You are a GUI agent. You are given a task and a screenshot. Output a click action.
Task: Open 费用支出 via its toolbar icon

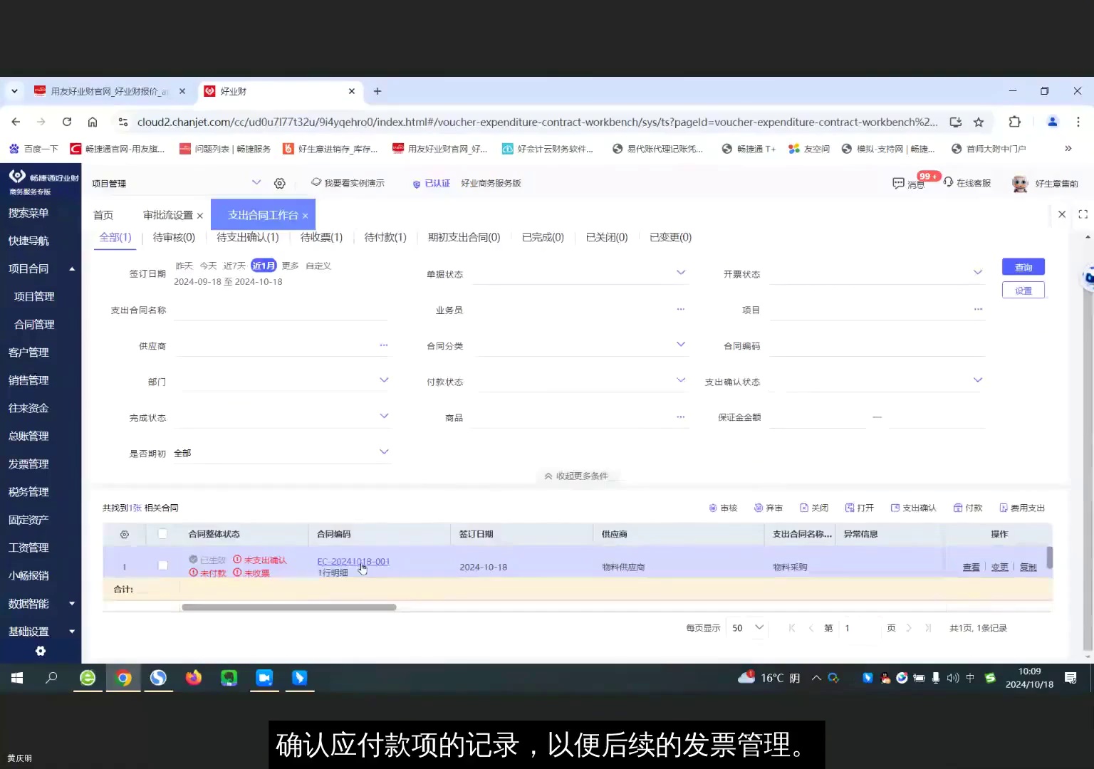click(x=1022, y=508)
